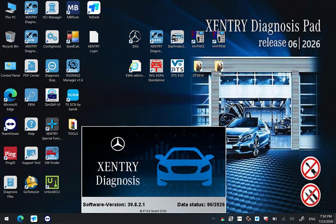The width and height of the screenshot is (336, 224).
Task: Click the ToDesk icon in system tray
Action: point(257,219)
